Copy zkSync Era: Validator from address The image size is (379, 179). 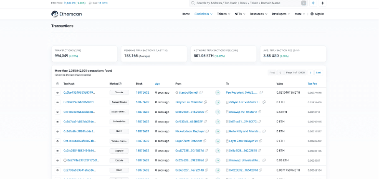(x=205, y=102)
